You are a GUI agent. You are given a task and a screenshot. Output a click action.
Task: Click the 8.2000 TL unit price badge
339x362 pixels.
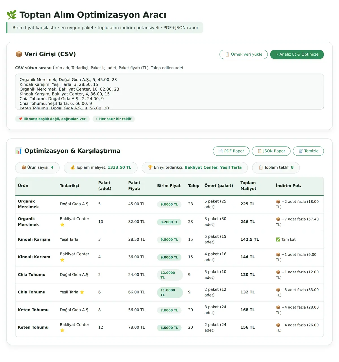point(169,222)
